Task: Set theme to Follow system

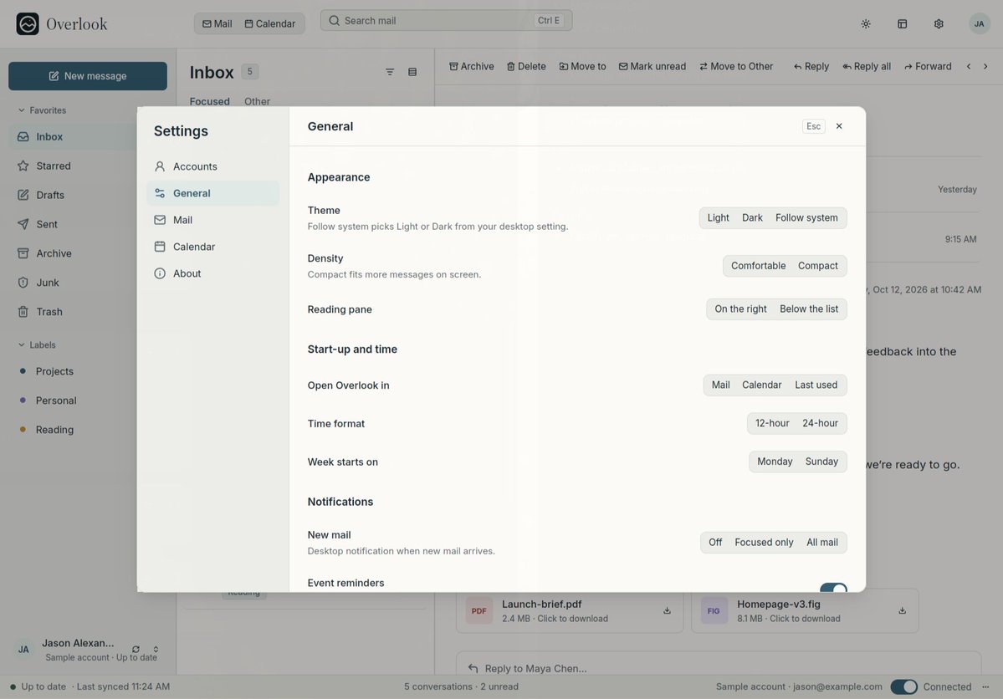Action: click(806, 218)
